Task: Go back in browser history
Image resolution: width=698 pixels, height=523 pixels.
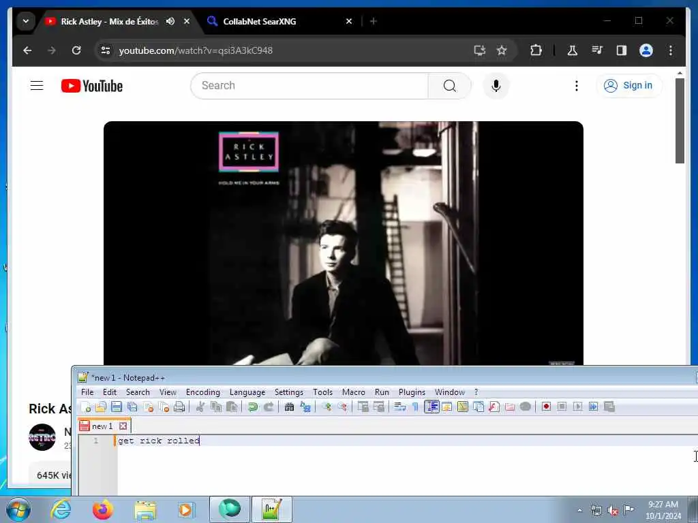Action: (x=27, y=50)
